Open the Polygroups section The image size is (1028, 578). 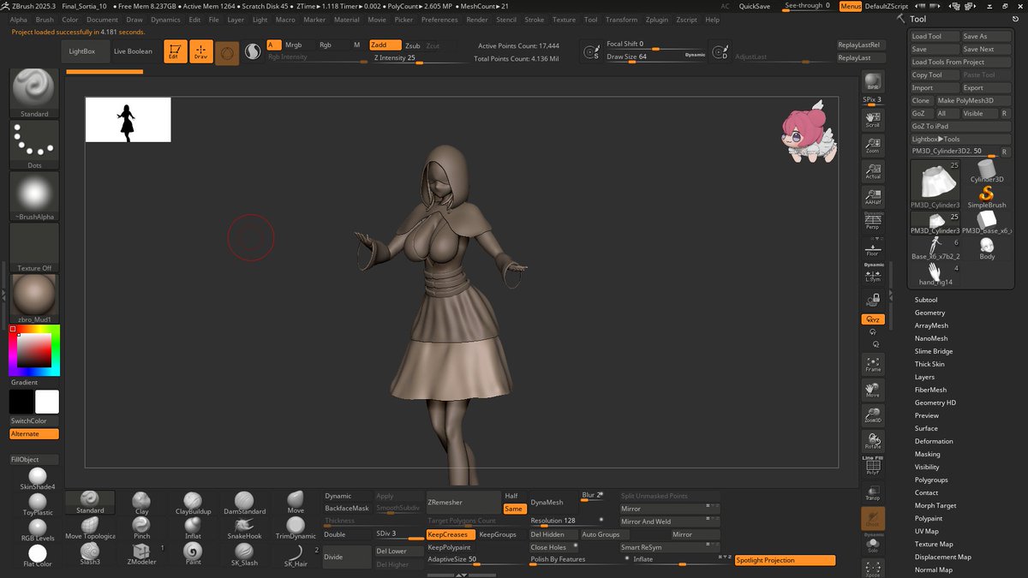(931, 480)
